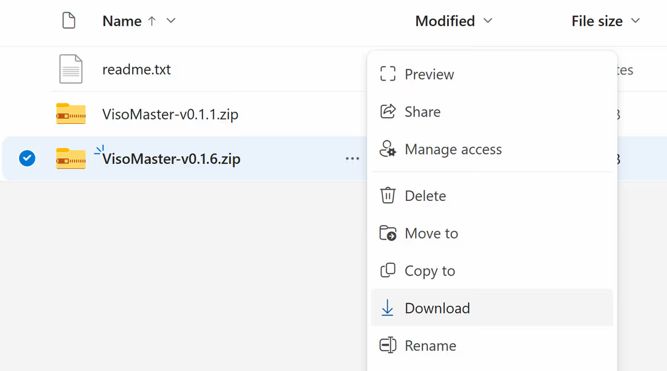
Task: Select Download in the context menu
Action: (492, 308)
